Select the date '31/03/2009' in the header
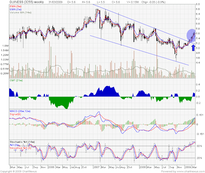The width and height of the screenshot is (205, 173). click(56, 2)
